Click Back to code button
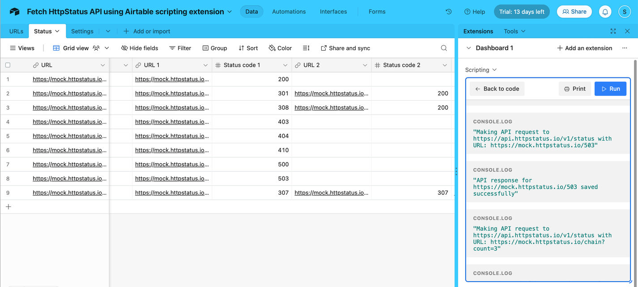 [497, 89]
